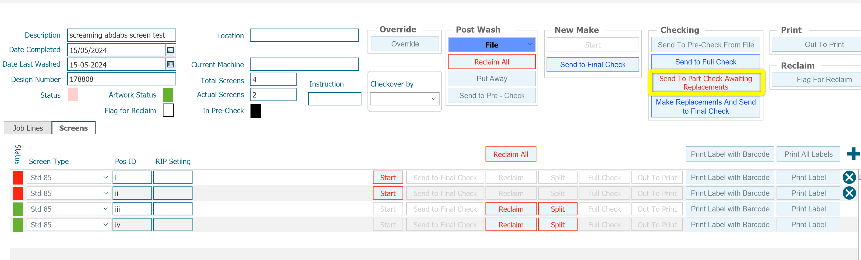Click header Print Label with Barcode button
861x260 pixels.
coord(730,154)
